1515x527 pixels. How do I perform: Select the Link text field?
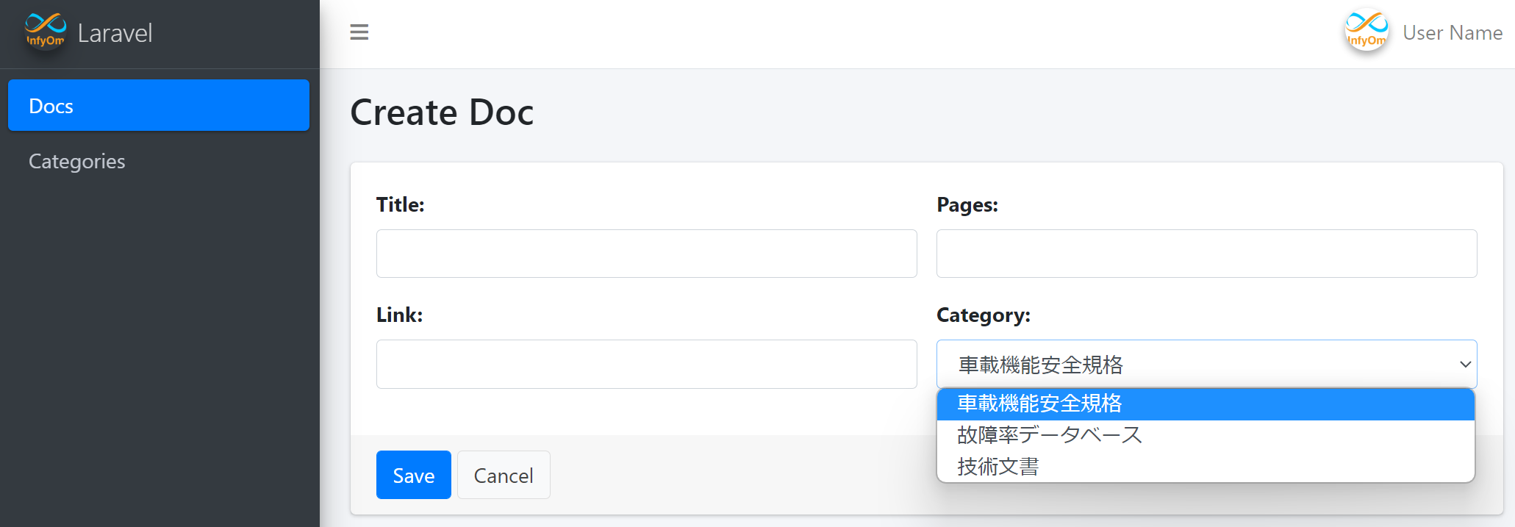pyautogui.click(x=646, y=364)
